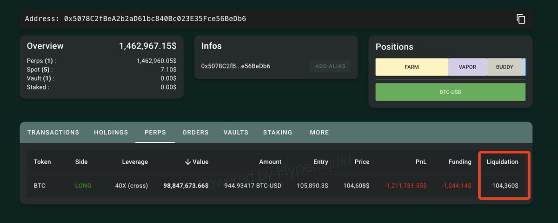Click the Liquidation column header
Image resolution: width=558 pixels, height=223 pixels.
502,162
